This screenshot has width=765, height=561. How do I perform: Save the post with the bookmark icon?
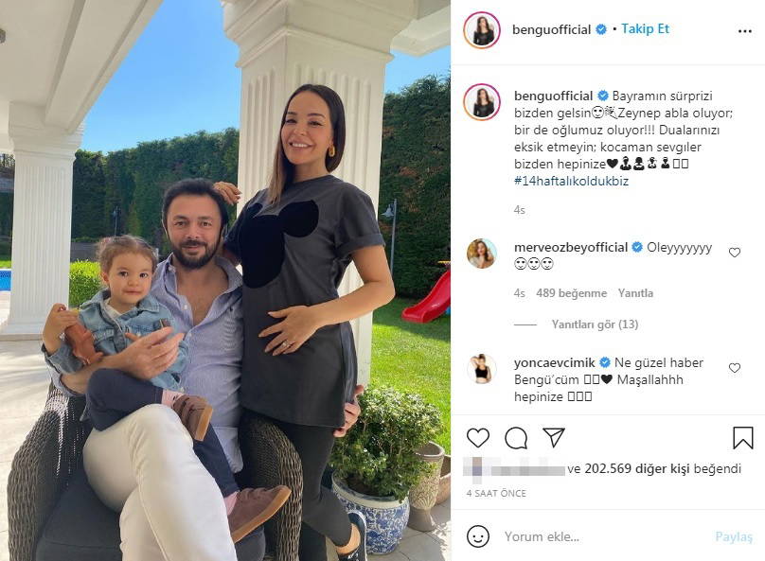point(742,438)
